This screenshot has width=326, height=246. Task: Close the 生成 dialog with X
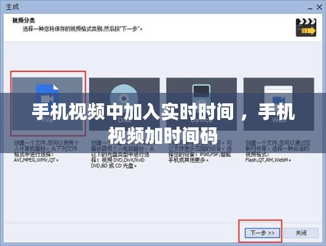pos(319,7)
